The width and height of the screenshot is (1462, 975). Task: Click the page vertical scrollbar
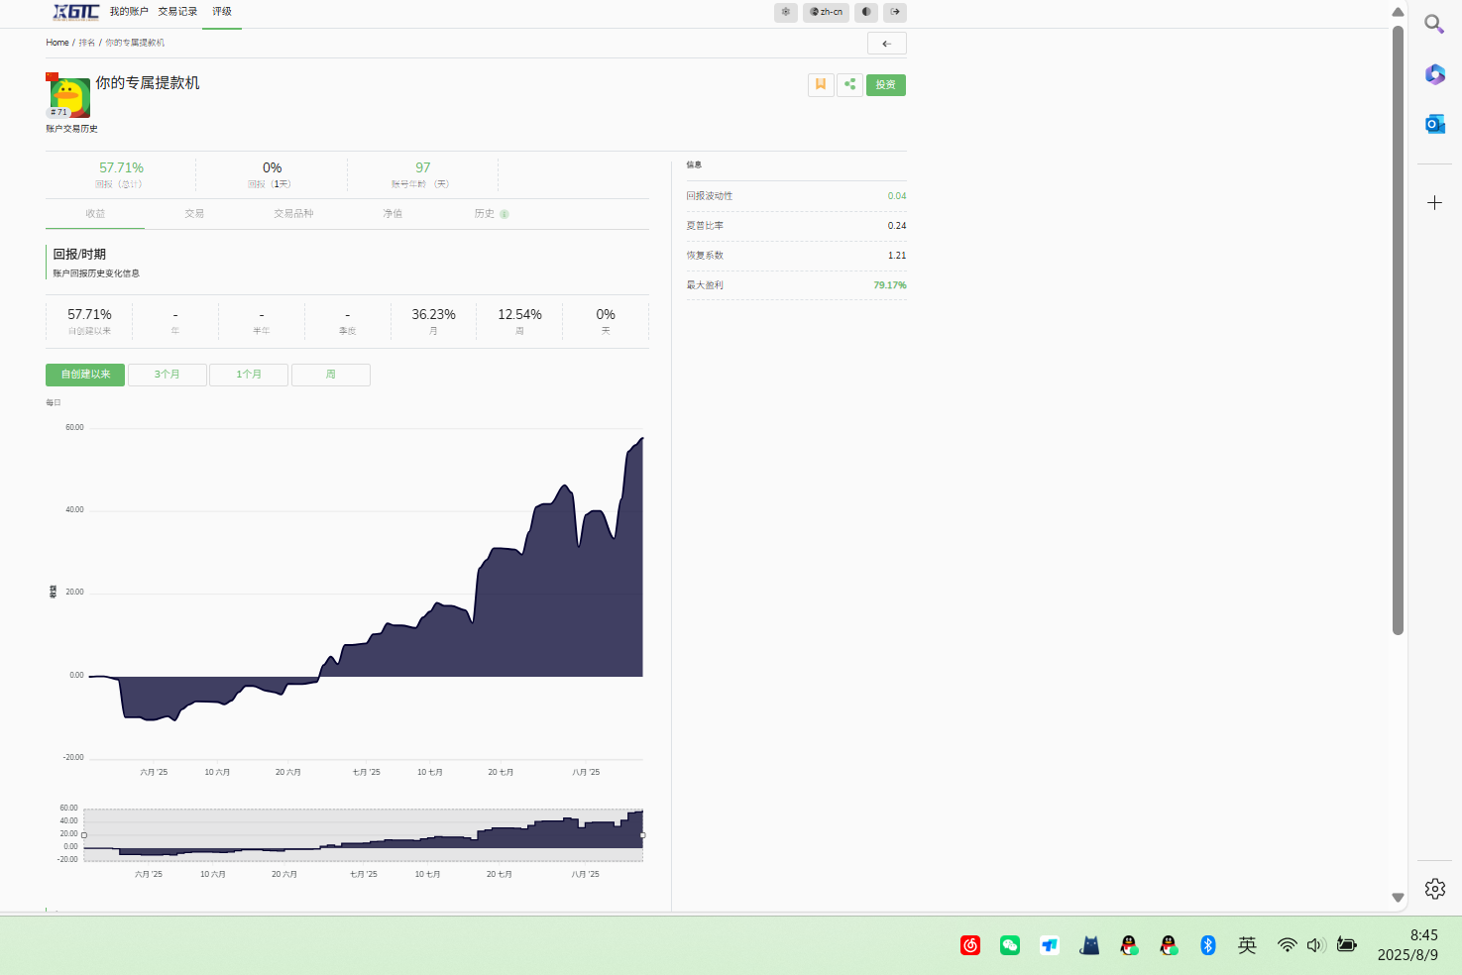pyautogui.click(x=1398, y=330)
